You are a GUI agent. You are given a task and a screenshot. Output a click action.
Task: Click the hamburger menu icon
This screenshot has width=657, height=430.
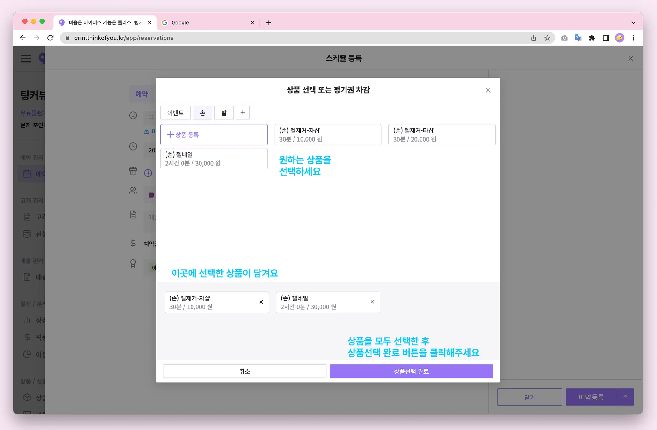click(26, 58)
